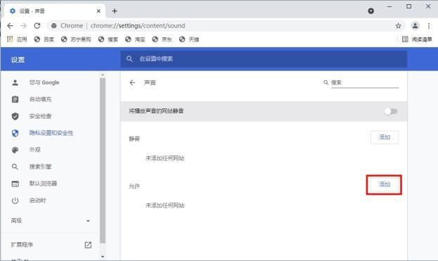Go back from 声音 page via arrow
438x261 pixels.
132,83
